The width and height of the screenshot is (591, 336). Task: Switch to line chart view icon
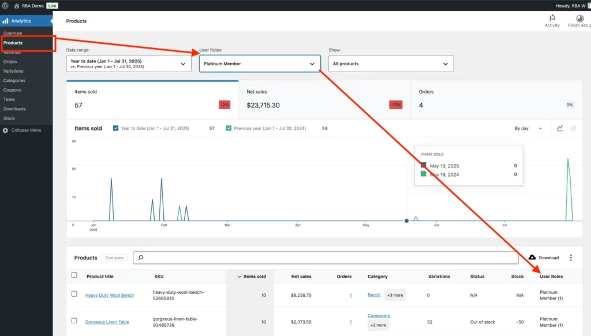(560, 128)
